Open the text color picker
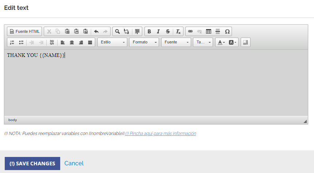 coord(221,42)
